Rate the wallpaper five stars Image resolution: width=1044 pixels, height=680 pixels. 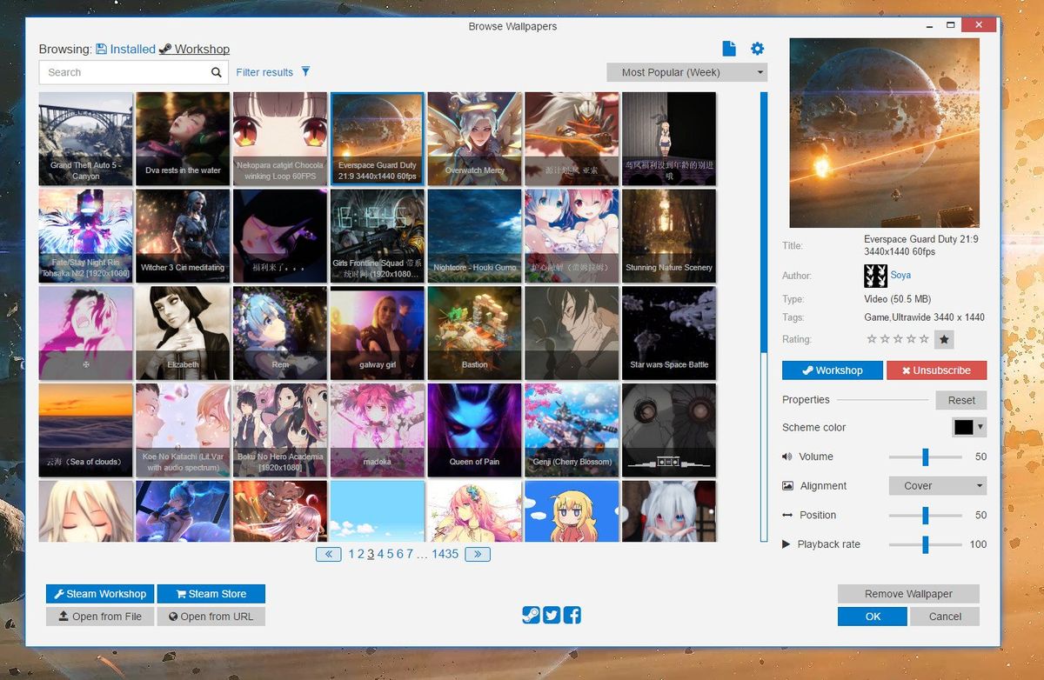tap(922, 339)
